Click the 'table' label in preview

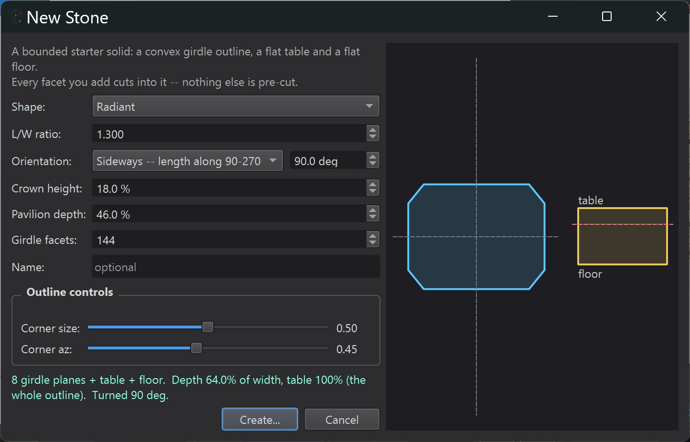591,200
